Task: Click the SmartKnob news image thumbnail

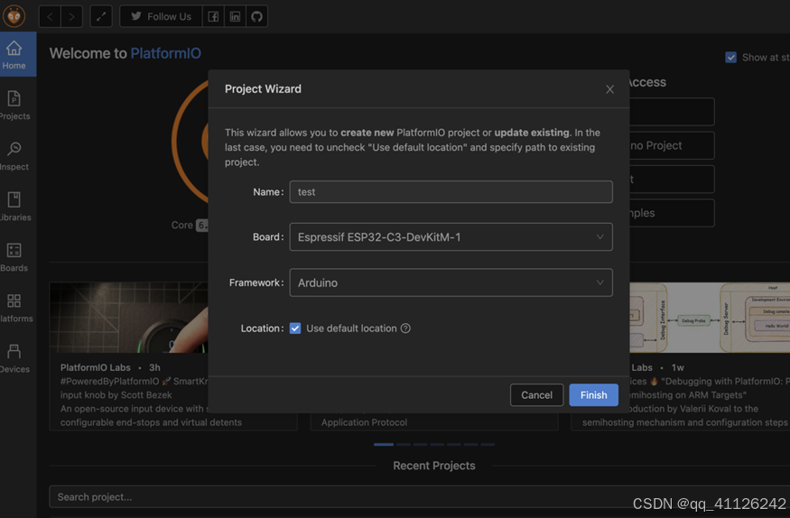Action: [x=128, y=317]
